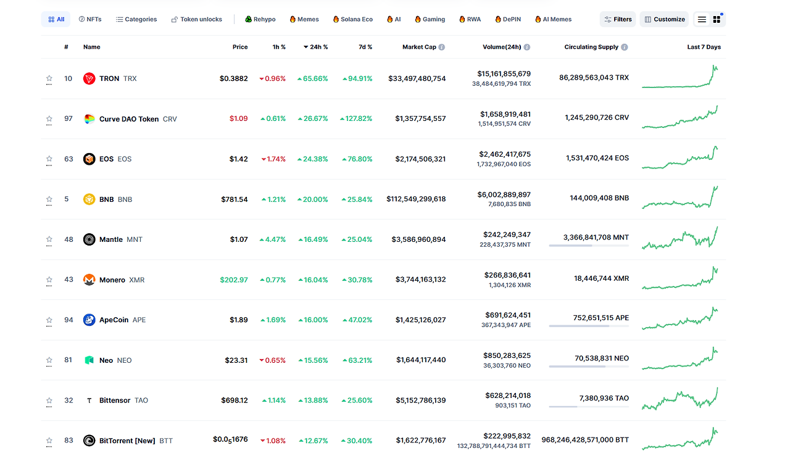This screenshot has width=790, height=456.
Task: Click the Mantle coin logo
Action: pos(89,239)
